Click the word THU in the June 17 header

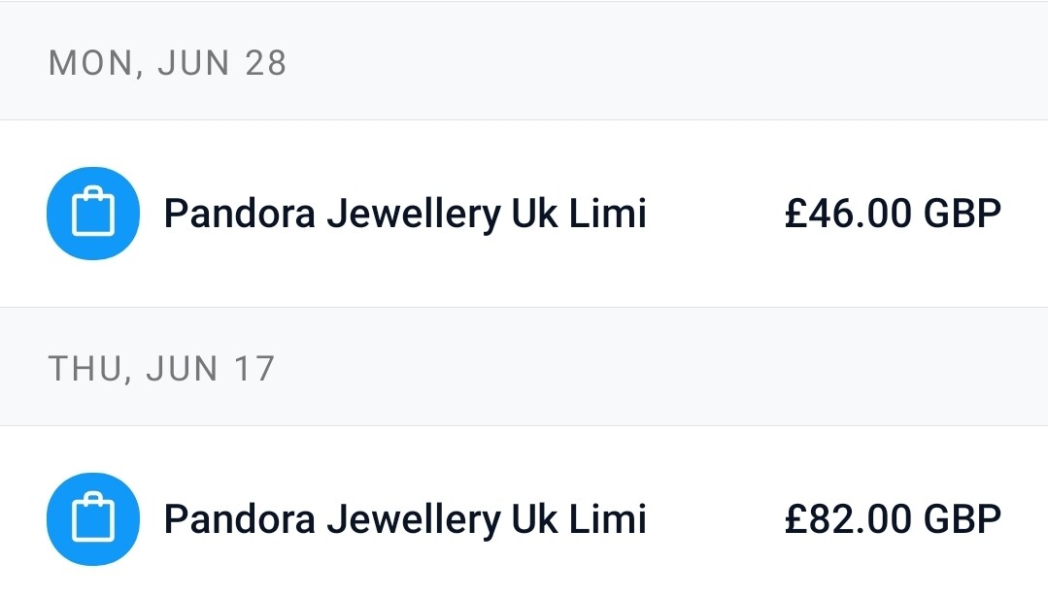[85, 369]
